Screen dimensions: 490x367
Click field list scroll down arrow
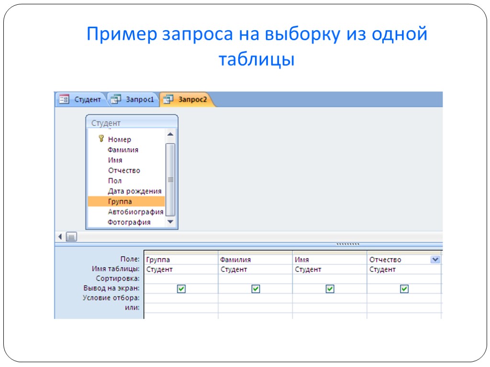[x=170, y=222]
